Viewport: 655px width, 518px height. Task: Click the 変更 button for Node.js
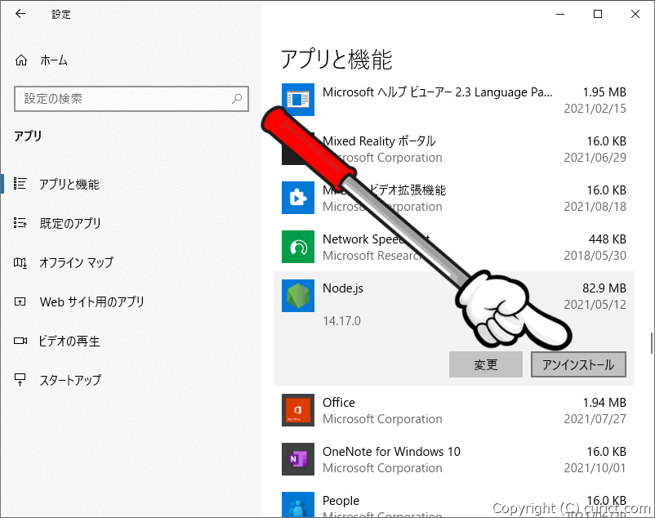486,364
